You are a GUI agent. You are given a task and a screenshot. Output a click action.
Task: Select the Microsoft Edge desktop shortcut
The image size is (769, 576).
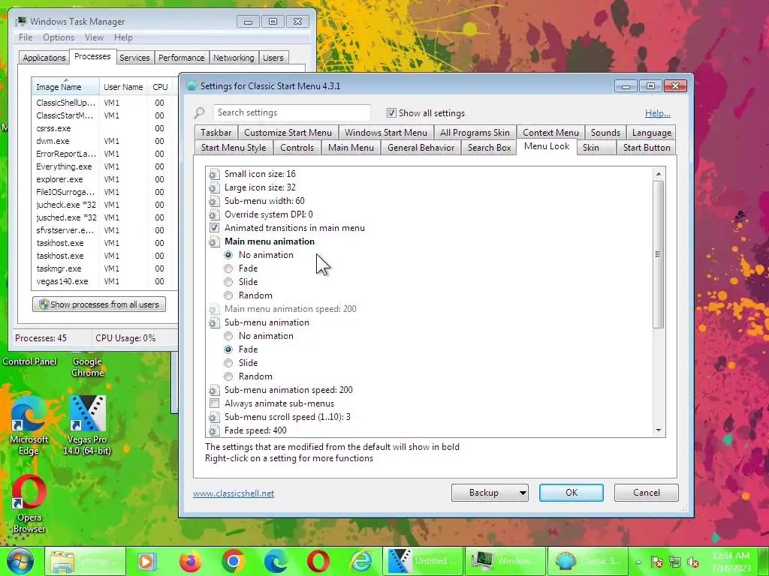point(29,425)
